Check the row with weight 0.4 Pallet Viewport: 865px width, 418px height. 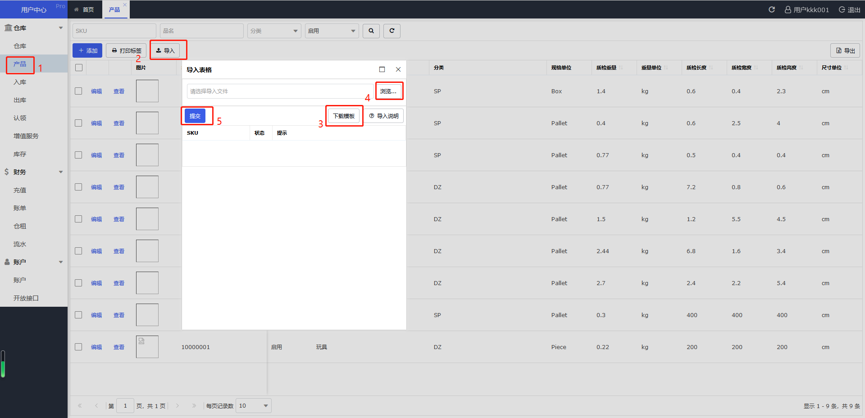pos(78,123)
